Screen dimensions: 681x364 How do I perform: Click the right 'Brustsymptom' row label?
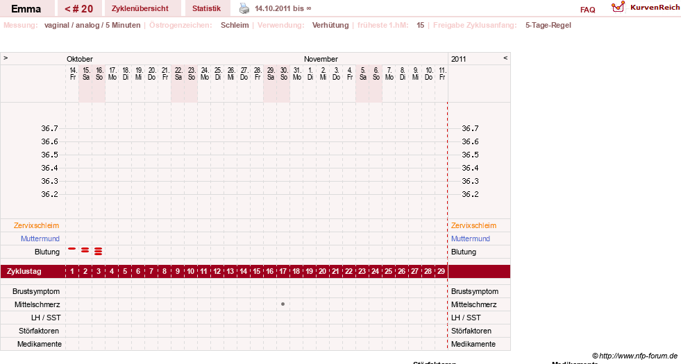[x=475, y=292]
